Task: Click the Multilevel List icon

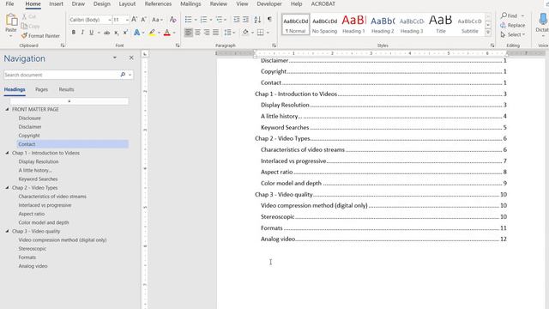Action: pos(220,20)
